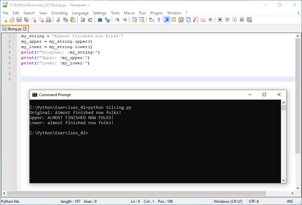Open the Plugins menu
This screenshot has width=302, height=205.
(156, 13)
